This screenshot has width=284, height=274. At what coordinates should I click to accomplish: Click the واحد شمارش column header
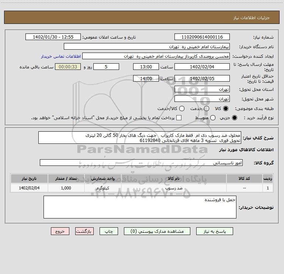[103, 178]
